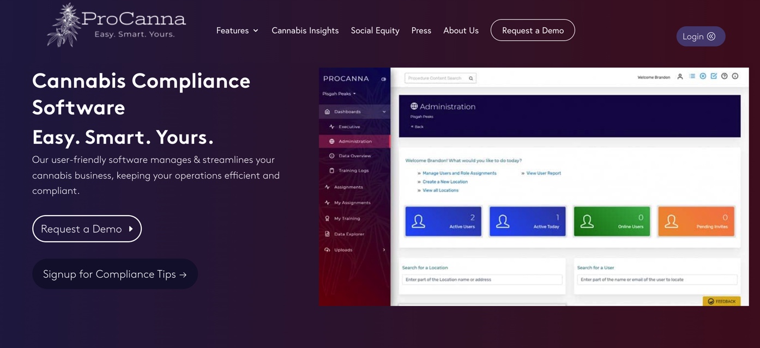Screen dimensions: 760x348
Task: Click the list icon in dashboard top bar
Action: [692, 76]
